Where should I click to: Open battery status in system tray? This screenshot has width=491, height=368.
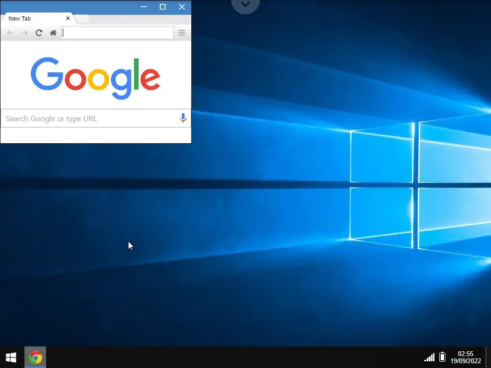(442, 356)
